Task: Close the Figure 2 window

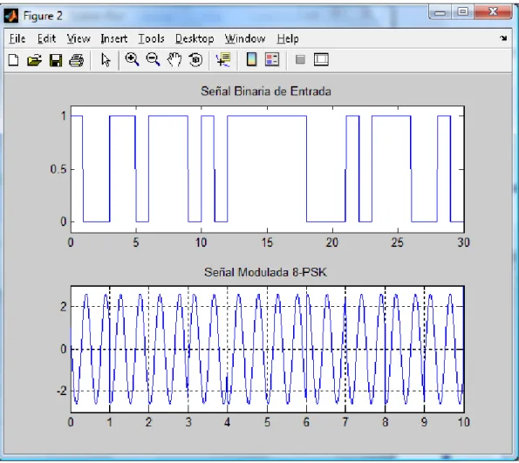Action: click(x=493, y=12)
